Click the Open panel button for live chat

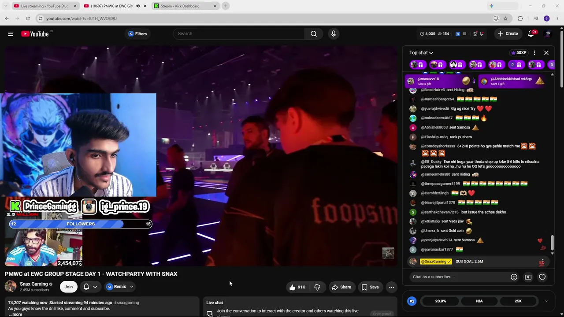tap(382, 314)
